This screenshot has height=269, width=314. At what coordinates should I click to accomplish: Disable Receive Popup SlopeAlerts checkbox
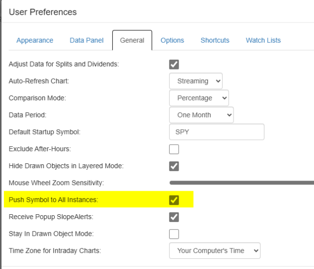(174, 217)
